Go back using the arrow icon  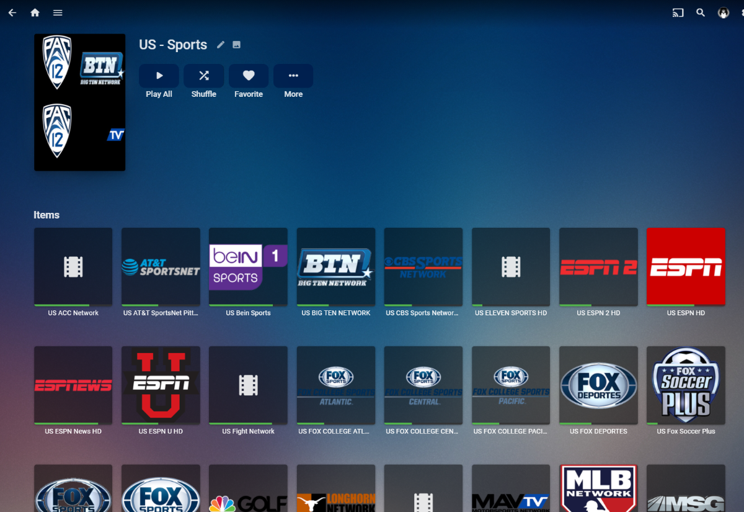coord(12,12)
